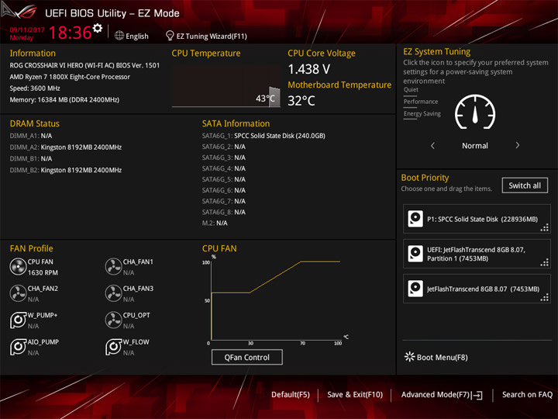Click the ROG CROSSHAIR VI HERO BIOS version line

[84, 65]
